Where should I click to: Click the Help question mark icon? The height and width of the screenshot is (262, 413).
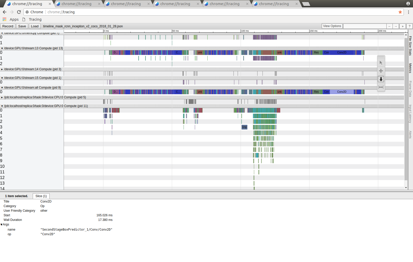(409, 26)
